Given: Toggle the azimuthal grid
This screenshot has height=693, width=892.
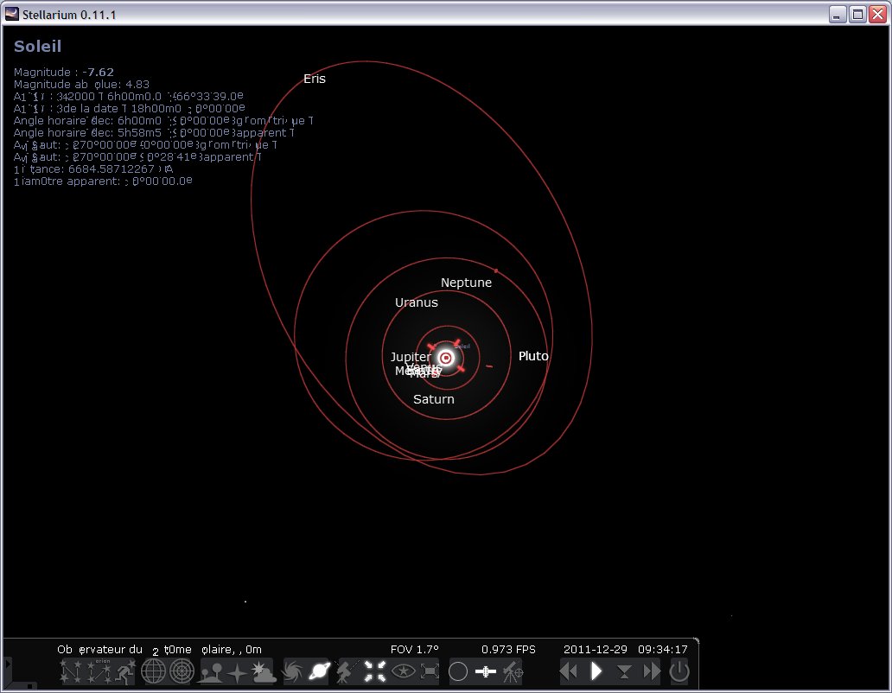Looking at the screenshot, I should [x=182, y=671].
